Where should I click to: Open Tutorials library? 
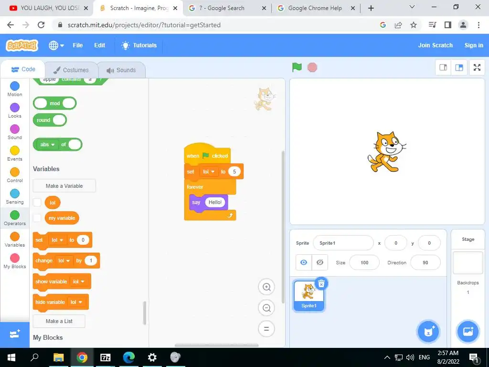point(139,45)
